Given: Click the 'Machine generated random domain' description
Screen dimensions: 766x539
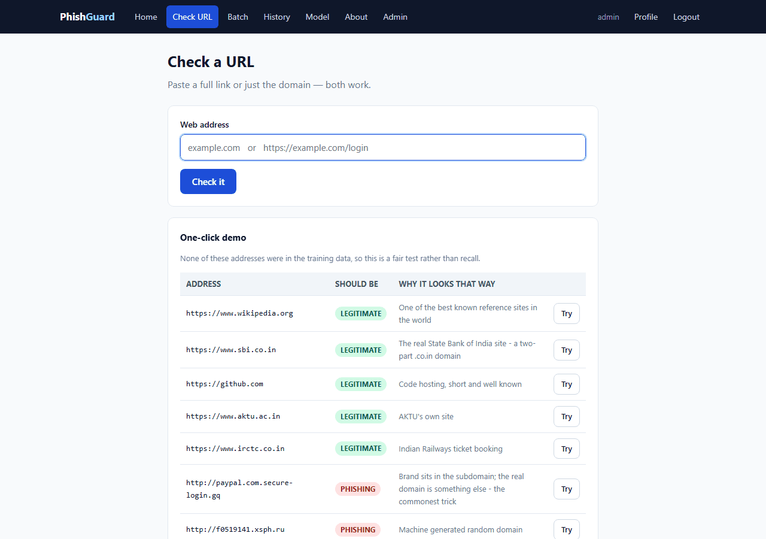Looking at the screenshot, I should point(461,529).
